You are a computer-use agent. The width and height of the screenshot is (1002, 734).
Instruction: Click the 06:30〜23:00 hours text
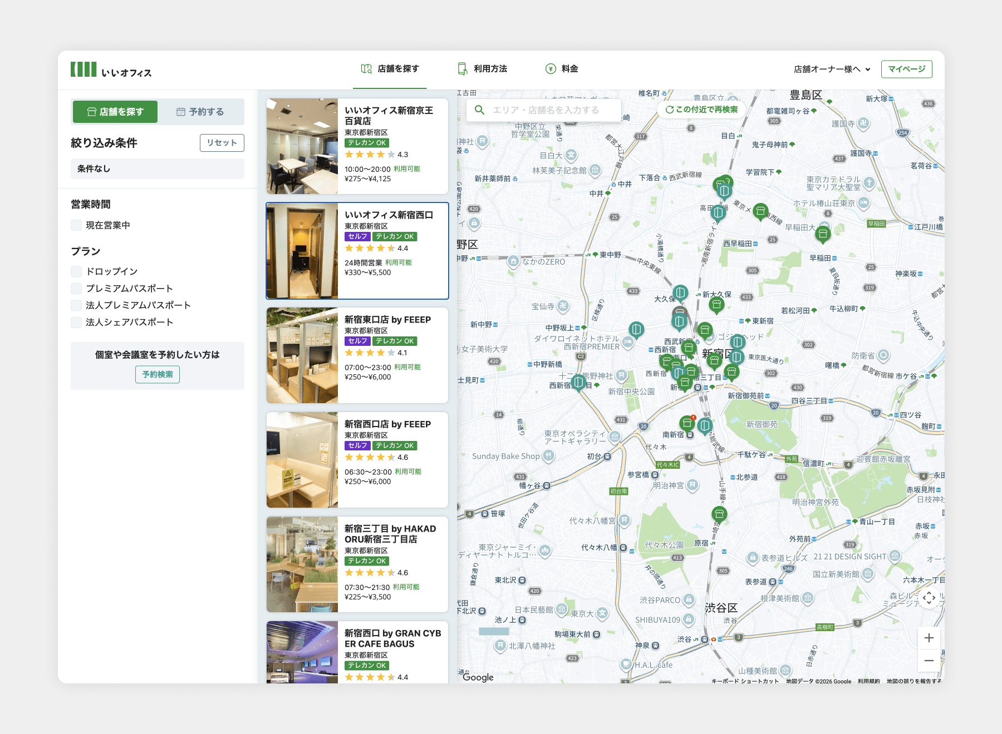pyautogui.click(x=367, y=472)
